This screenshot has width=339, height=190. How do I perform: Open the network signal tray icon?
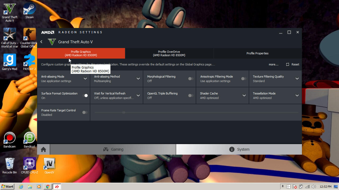[307, 187]
